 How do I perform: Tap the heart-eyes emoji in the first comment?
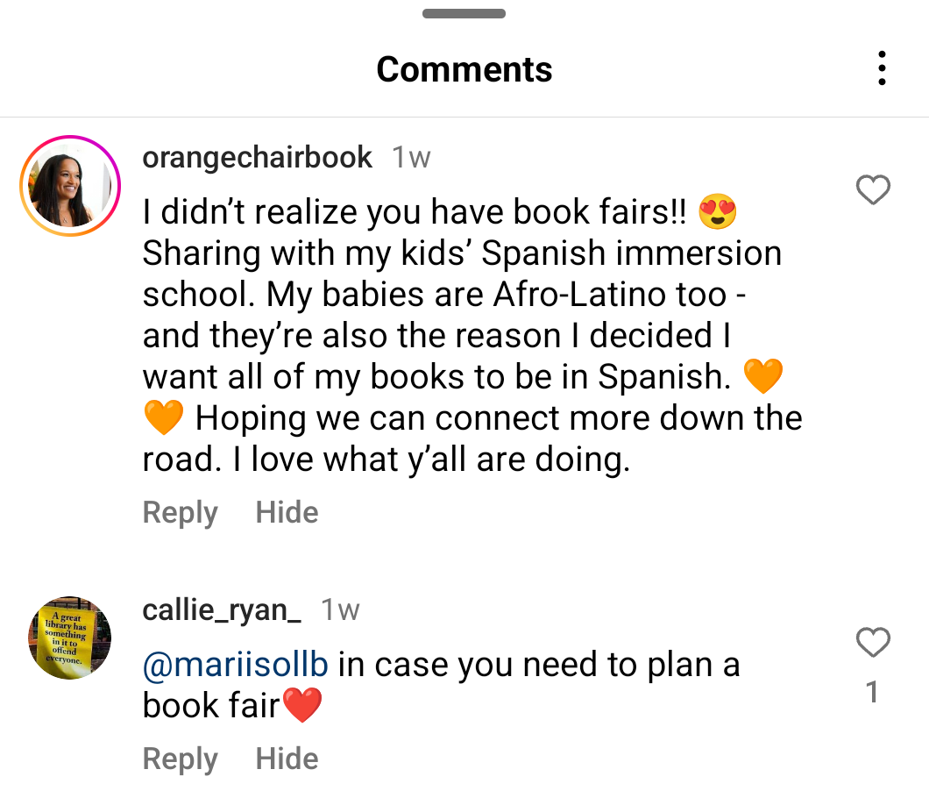coord(717,212)
